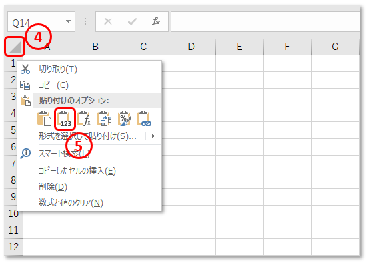The height and width of the screenshot is (263, 367).
Task: Click the Select All corner triangle
Action: (x=15, y=47)
